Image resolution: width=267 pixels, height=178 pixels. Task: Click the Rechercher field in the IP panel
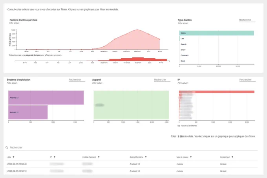coord(247,80)
